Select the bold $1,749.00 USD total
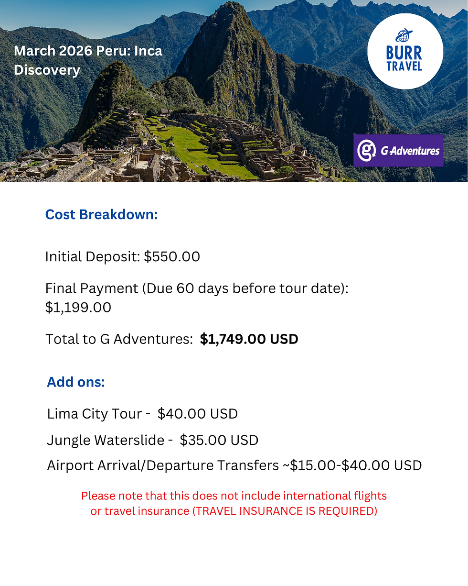 249,339
